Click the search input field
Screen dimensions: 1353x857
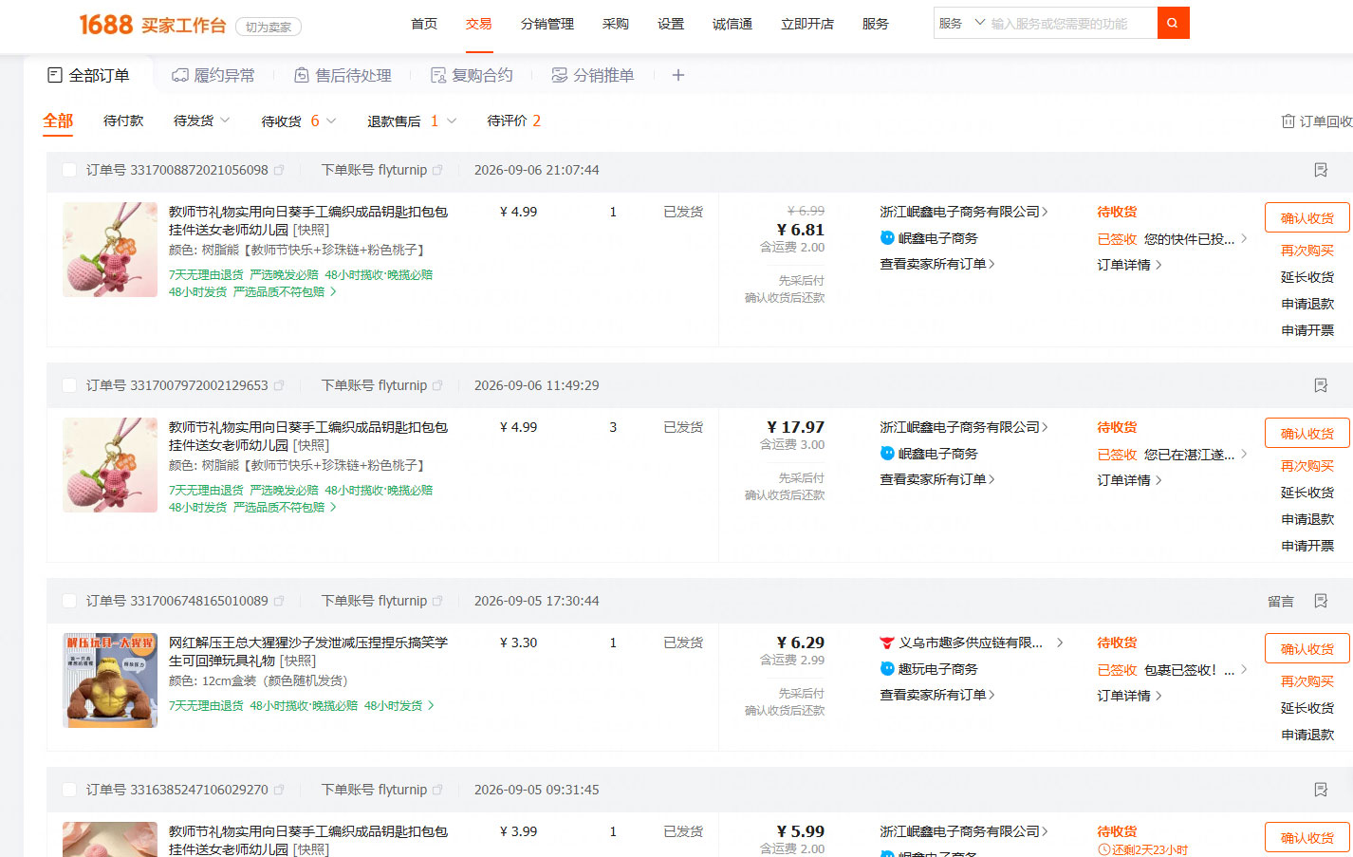1070,23
